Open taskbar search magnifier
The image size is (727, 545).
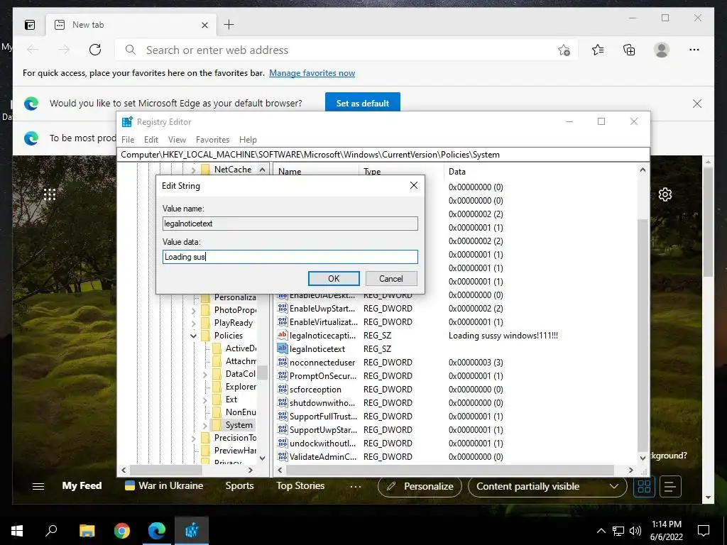click(x=51, y=531)
